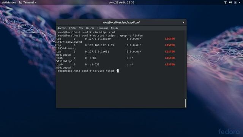Image resolution: width=243 pixels, height=137 pixels.
Task: Click the battery status icon
Action: 235,2
